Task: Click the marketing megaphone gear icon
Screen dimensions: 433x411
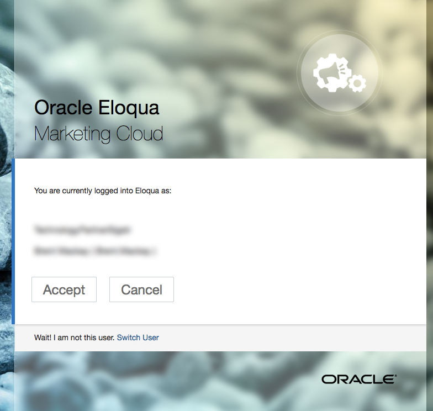Action: pyautogui.click(x=340, y=73)
